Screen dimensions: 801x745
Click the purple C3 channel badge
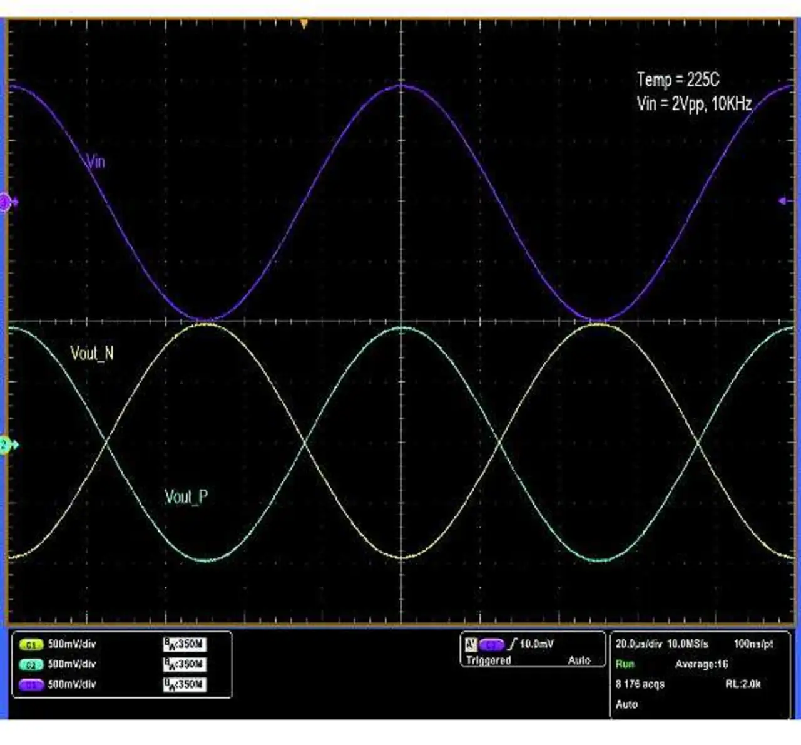pyautogui.click(x=31, y=685)
